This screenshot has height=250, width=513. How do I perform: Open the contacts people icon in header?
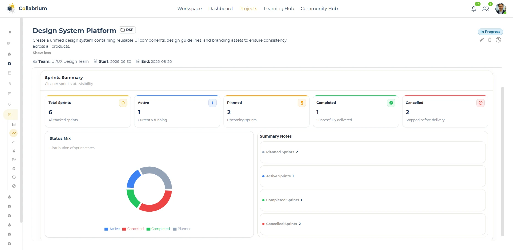tap(486, 9)
